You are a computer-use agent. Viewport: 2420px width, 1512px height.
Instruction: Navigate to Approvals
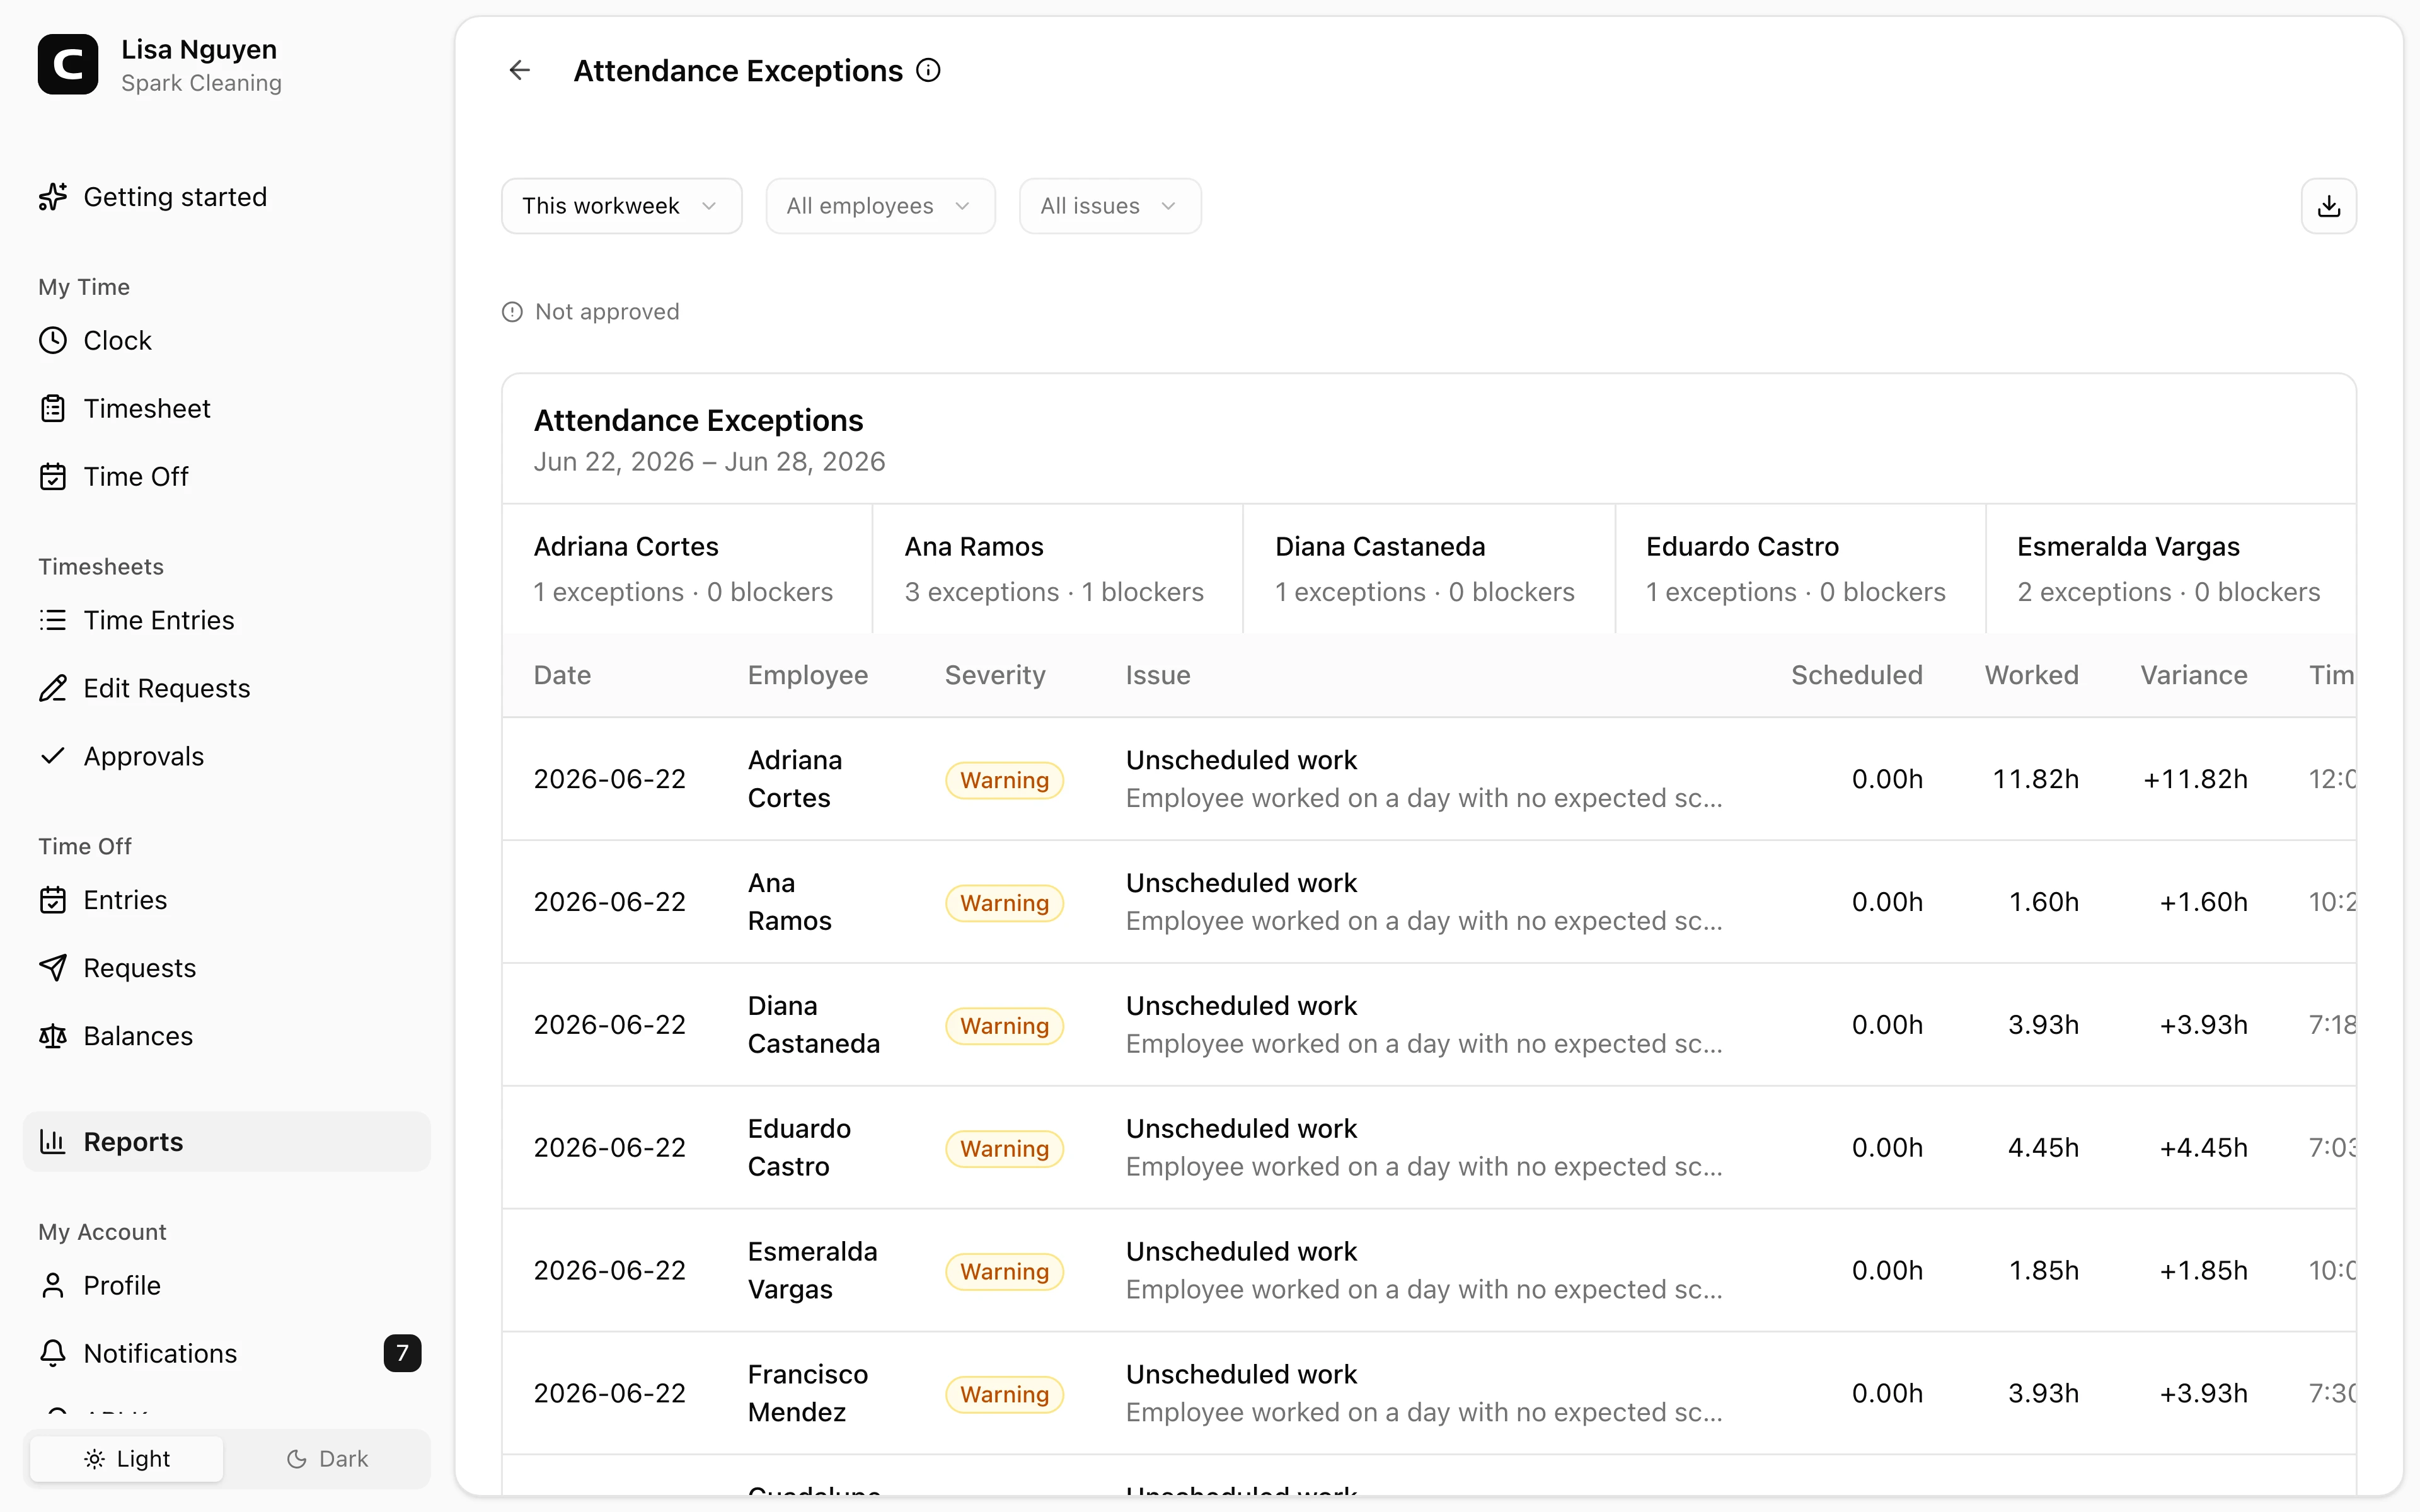[x=227, y=757]
